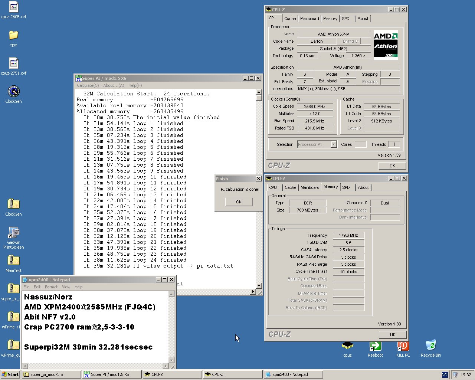Click the tray icon beside the clock

pyautogui.click(x=455, y=375)
